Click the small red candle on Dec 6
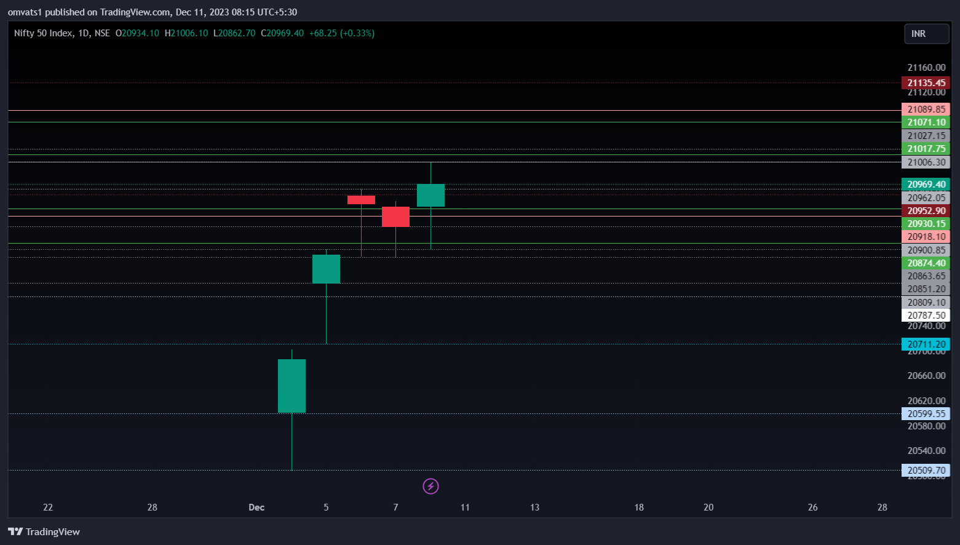The height and width of the screenshot is (545, 960). (x=361, y=200)
